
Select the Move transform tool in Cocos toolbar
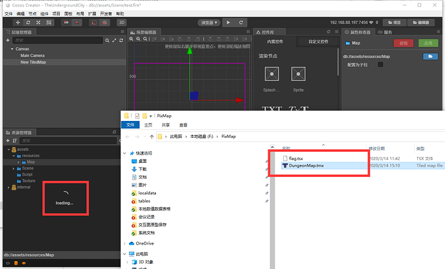coord(17,23)
